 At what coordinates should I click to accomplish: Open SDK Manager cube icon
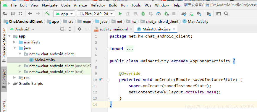(x=199, y=14)
